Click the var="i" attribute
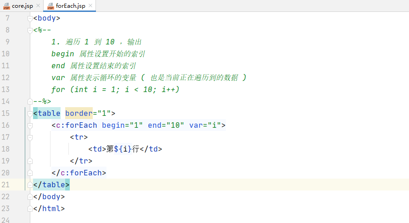 205,125
